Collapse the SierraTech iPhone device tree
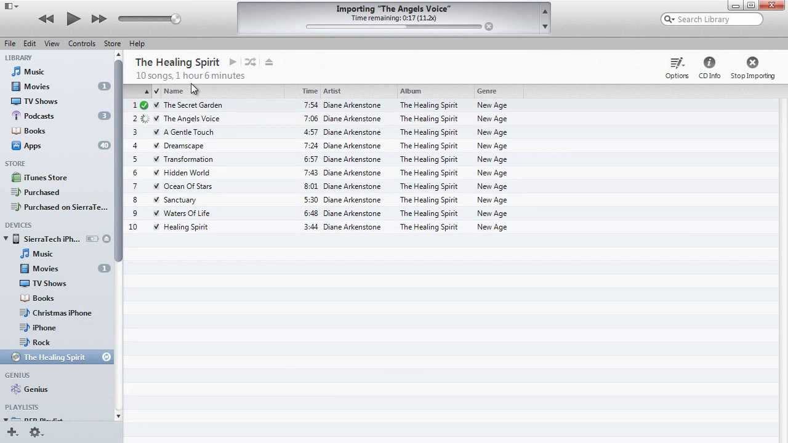The height and width of the screenshot is (443, 788). click(x=6, y=239)
